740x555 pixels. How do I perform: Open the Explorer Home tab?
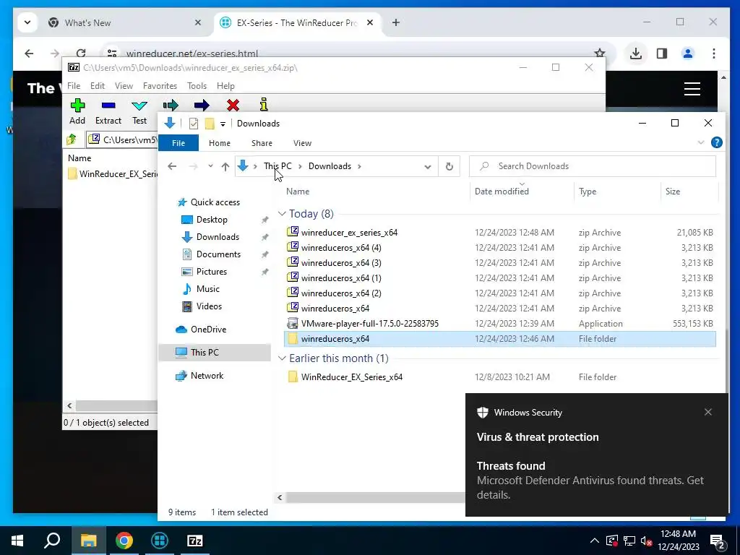pos(220,143)
